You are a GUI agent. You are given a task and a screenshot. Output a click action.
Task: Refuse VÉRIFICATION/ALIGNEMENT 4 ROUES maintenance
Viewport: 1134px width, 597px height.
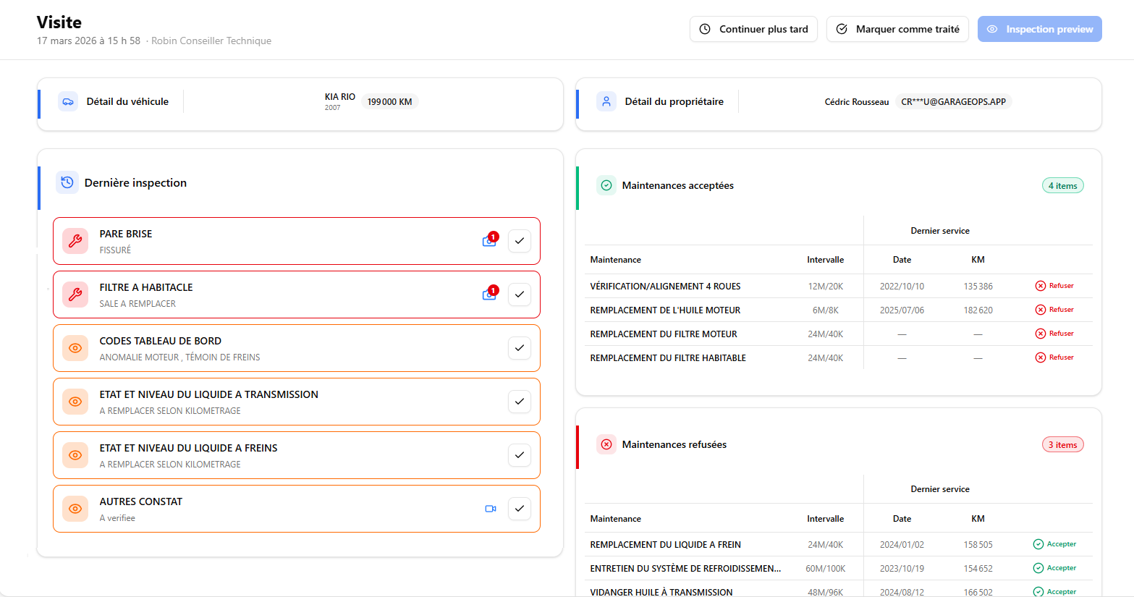1054,286
